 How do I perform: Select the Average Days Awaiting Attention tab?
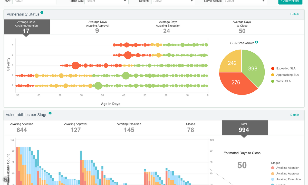(x=27, y=27)
